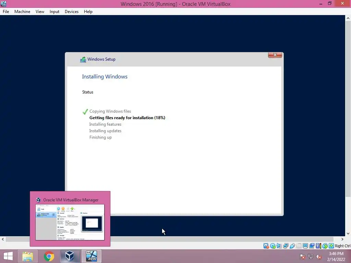Click the mouse integration status icon
351x263 pixels.
[325, 246]
